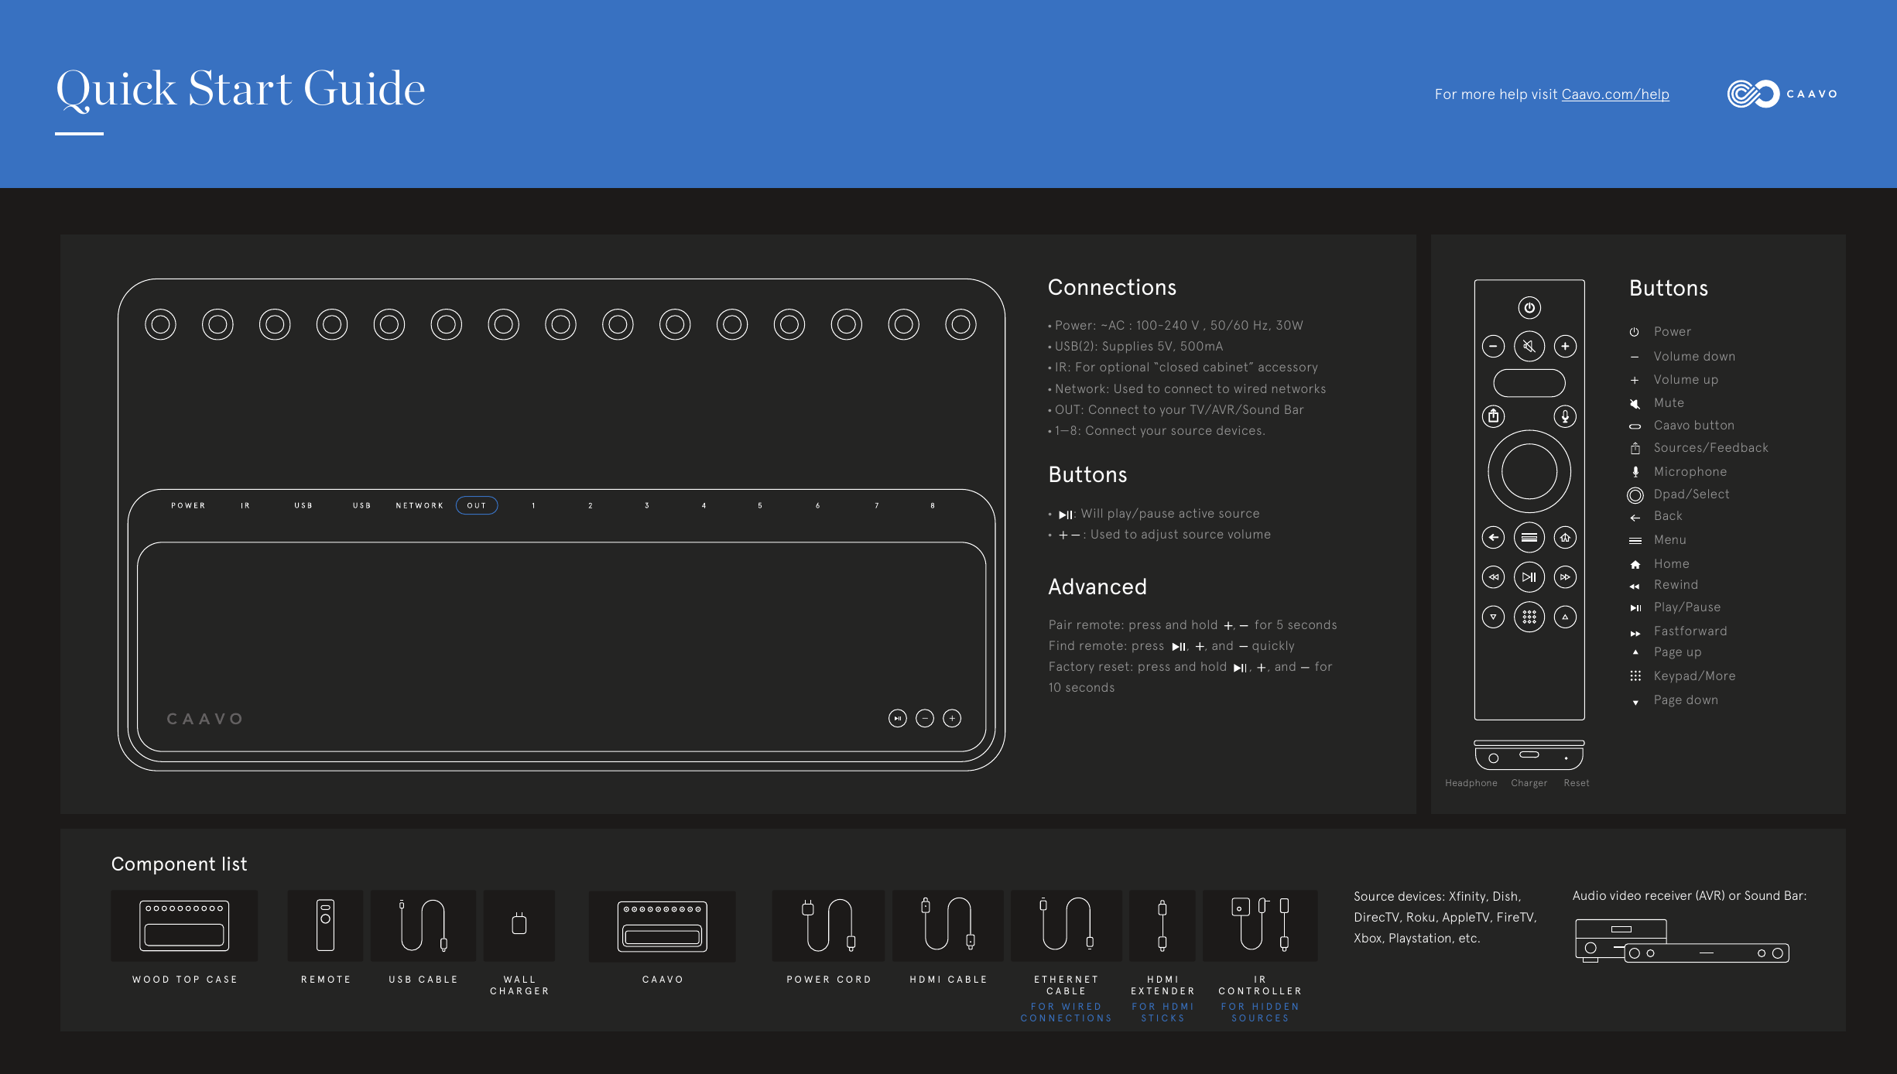The height and width of the screenshot is (1074, 1897).
Task: Click the Sources/Feedback button on remote
Action: pyautogui.click(x=1493, y=416)
